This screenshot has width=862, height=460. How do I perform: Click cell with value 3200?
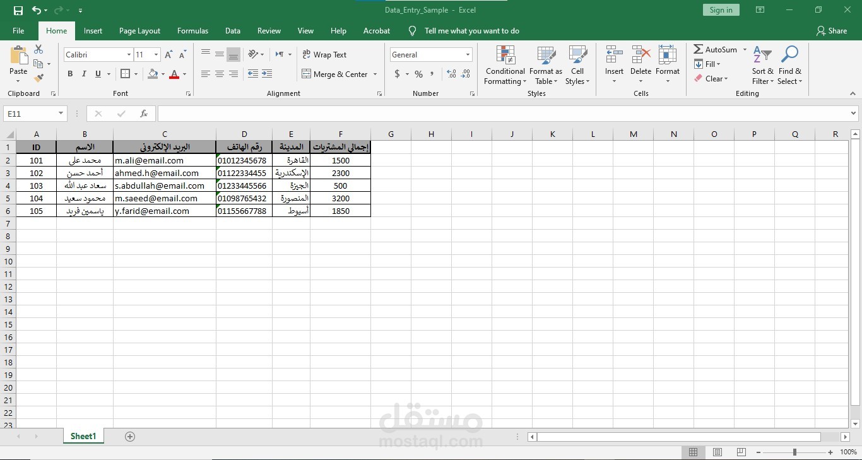(341, 198)
